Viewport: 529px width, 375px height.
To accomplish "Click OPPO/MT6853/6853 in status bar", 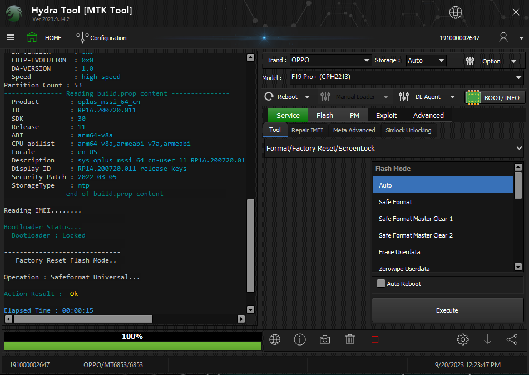I will point(113,365).
